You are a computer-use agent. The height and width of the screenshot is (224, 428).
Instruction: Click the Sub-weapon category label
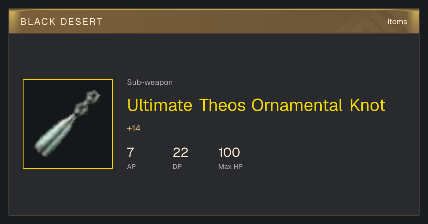click(150, 82)
